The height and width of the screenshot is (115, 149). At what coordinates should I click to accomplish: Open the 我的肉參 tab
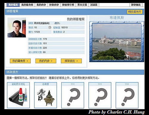coord(41,5)
